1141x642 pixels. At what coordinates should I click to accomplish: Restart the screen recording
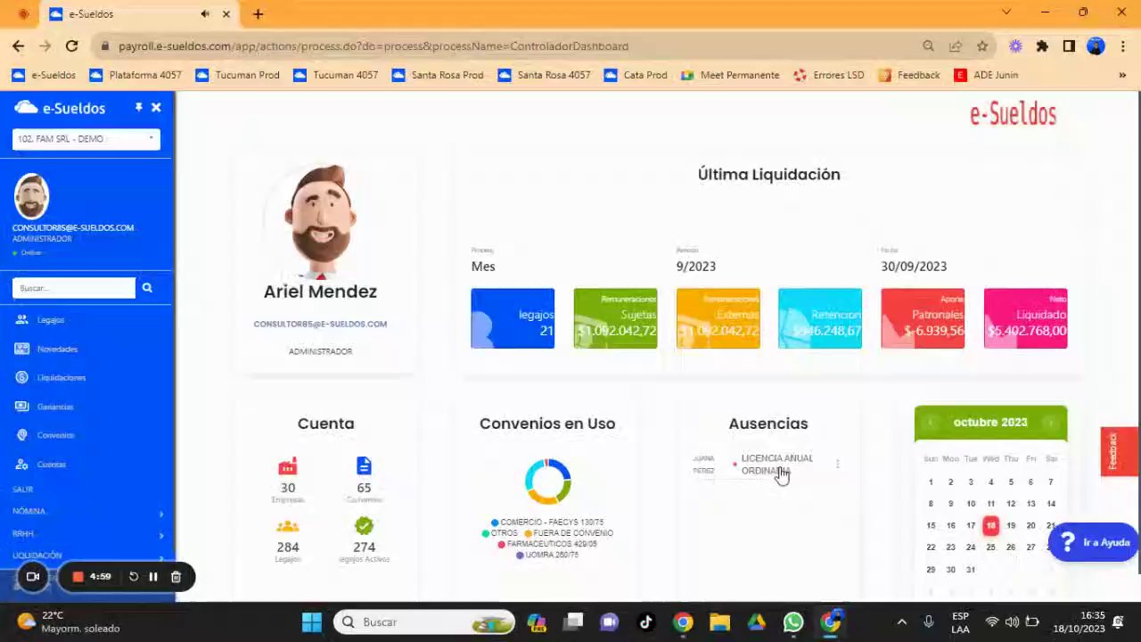point(134,577)
